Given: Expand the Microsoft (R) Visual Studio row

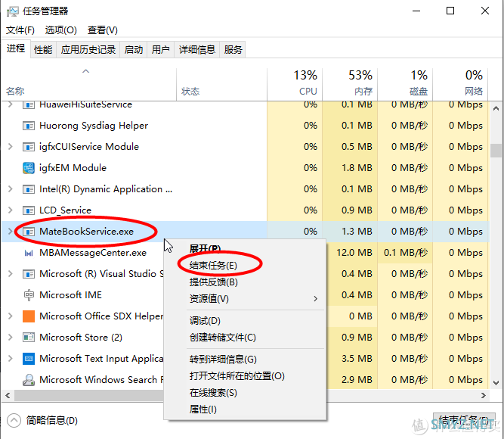Looking at the screenshot, I should click(11, 274).
